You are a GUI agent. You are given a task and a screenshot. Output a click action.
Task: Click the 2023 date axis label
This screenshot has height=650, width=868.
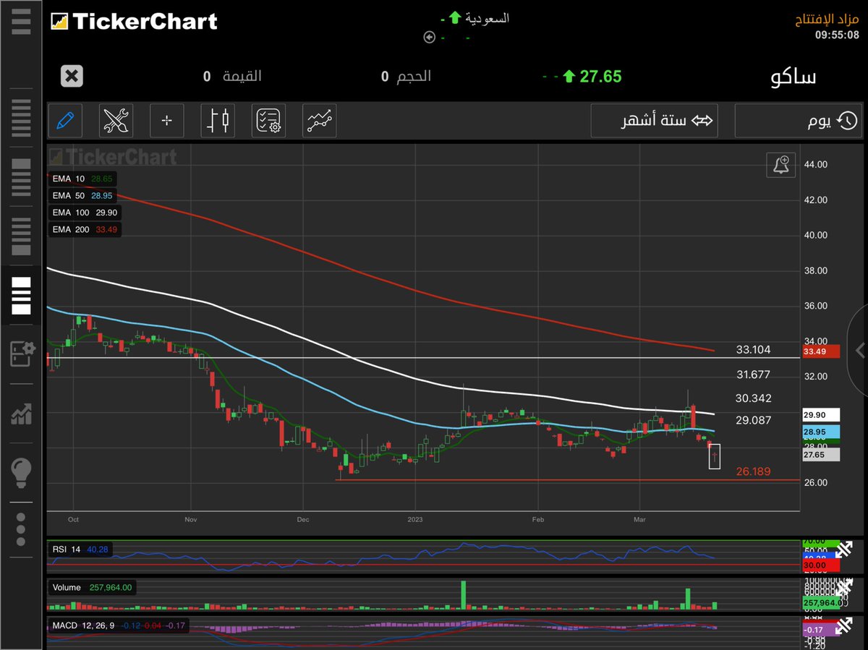coord(415,519)
